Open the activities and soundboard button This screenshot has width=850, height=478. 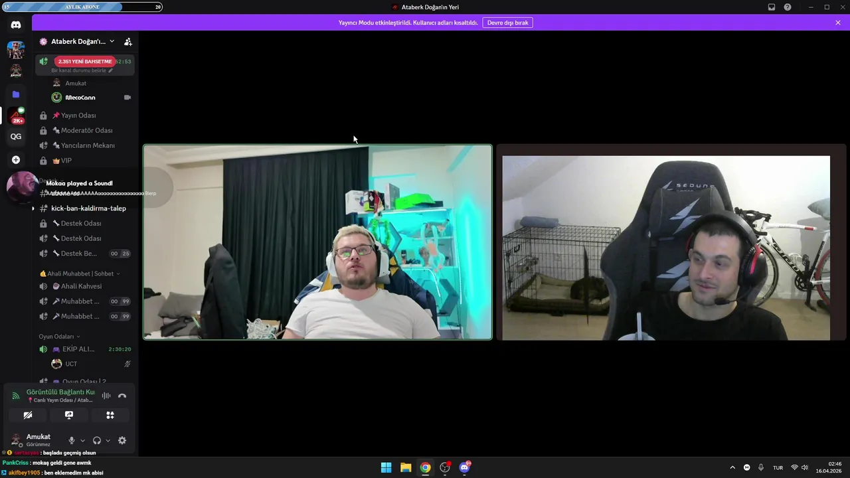[110, 415]
